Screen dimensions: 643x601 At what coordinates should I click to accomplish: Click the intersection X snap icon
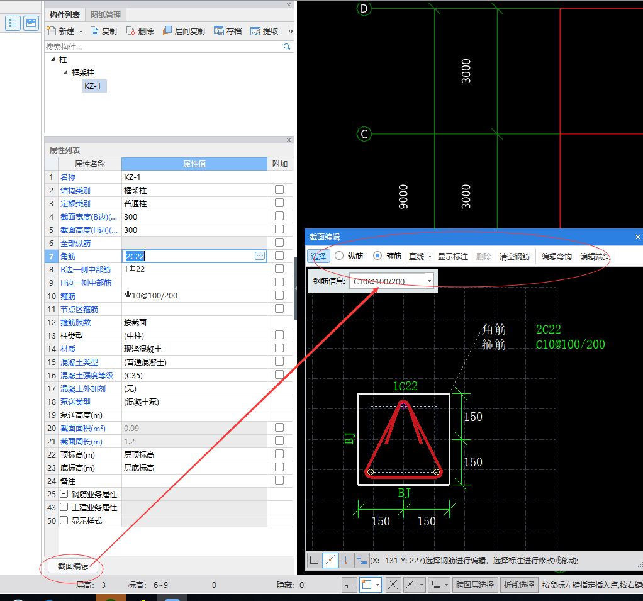point(393,585)
